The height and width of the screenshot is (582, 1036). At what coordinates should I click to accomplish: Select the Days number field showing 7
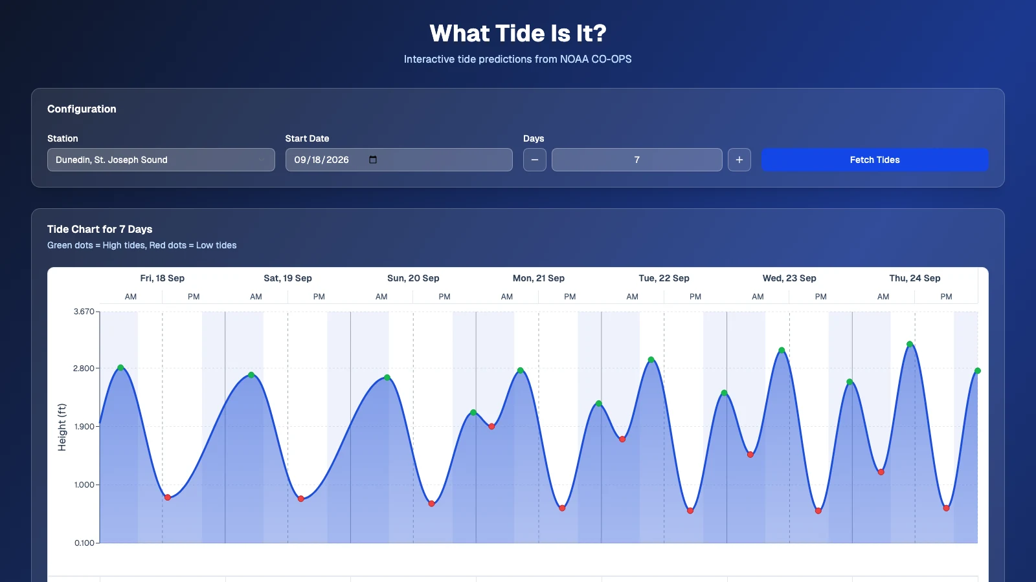tap(637, 160)
